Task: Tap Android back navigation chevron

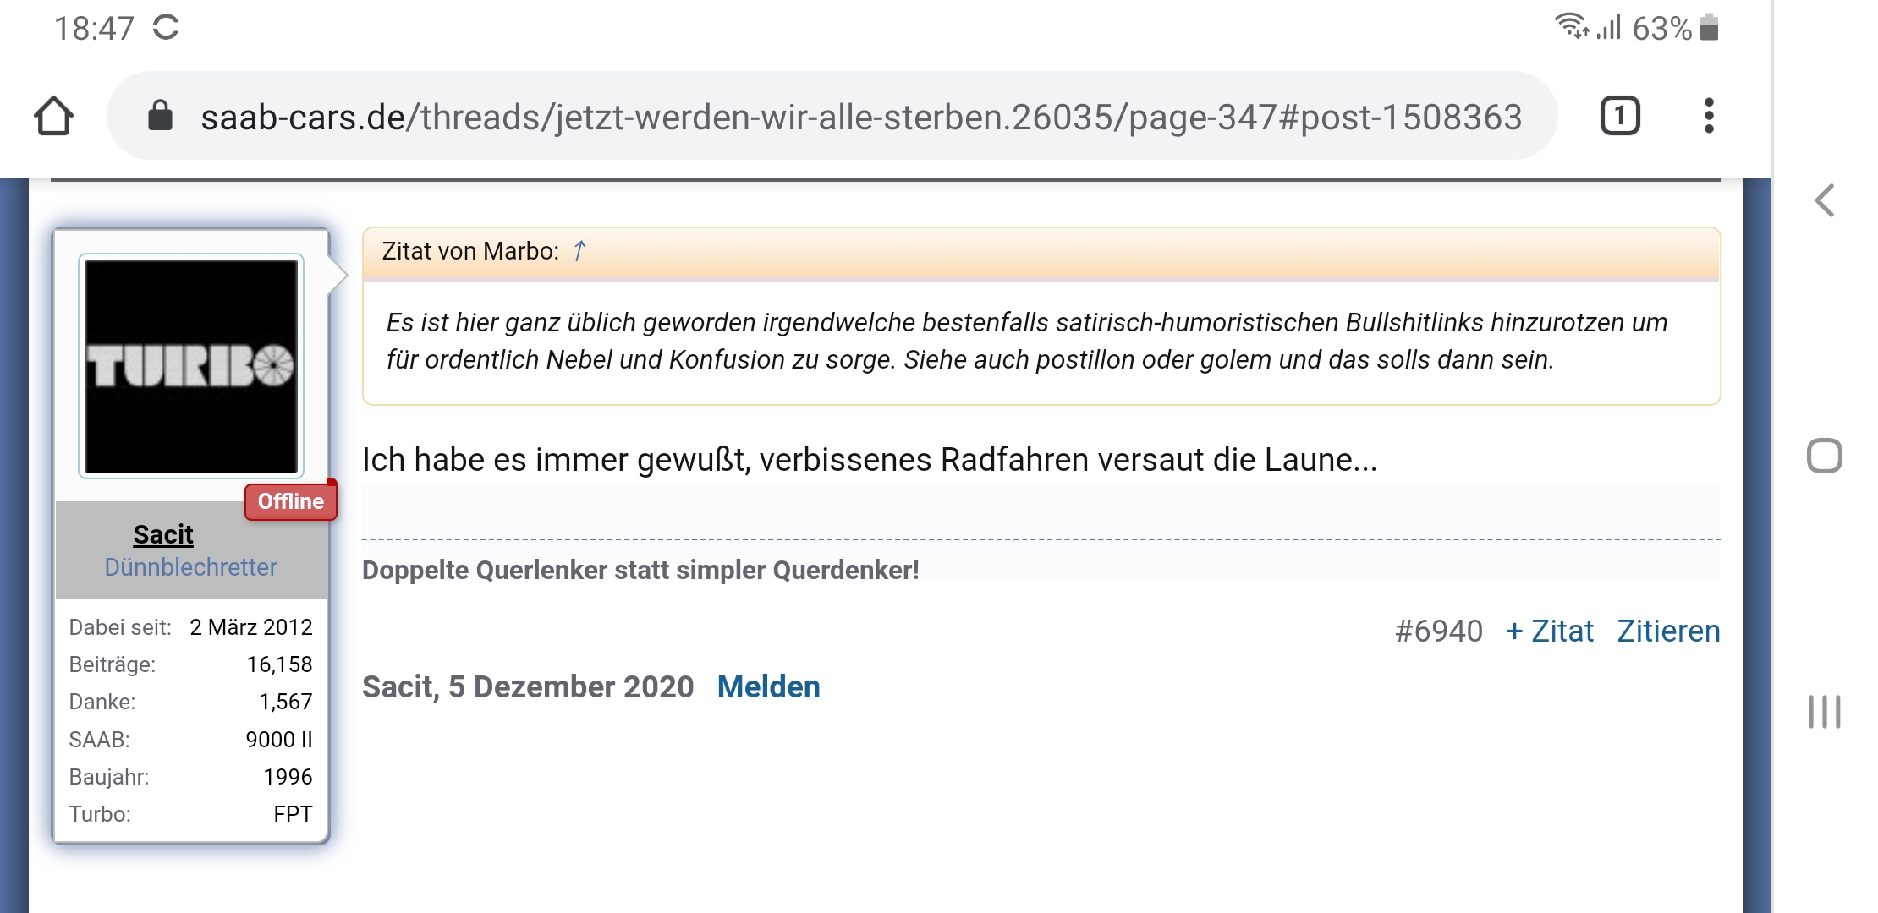Action: point(1825,201)
